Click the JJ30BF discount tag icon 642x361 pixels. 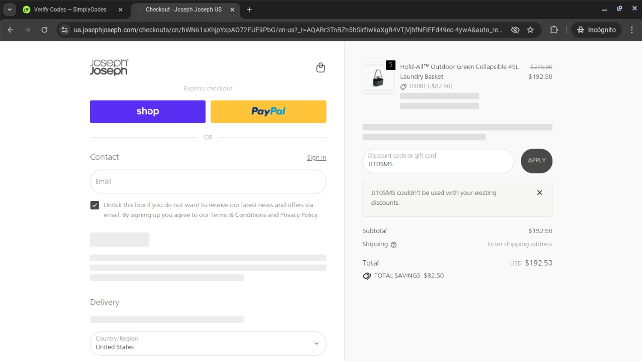[403, 87]
